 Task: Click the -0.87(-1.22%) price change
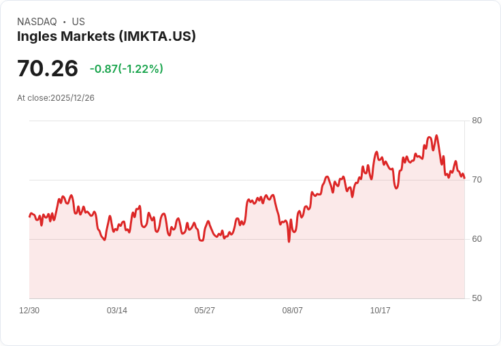127,69
